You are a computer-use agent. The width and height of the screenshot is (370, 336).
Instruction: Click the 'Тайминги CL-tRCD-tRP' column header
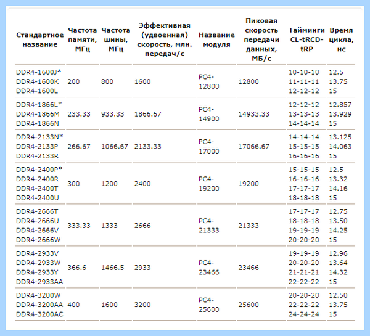click(x=306, y=39)
